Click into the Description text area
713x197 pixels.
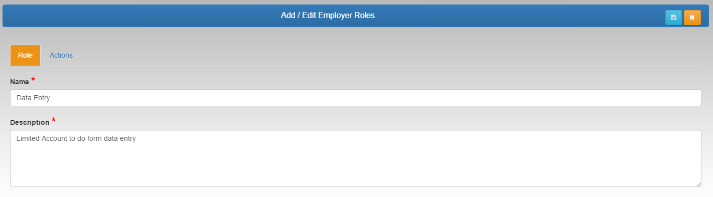coord(355,158)
